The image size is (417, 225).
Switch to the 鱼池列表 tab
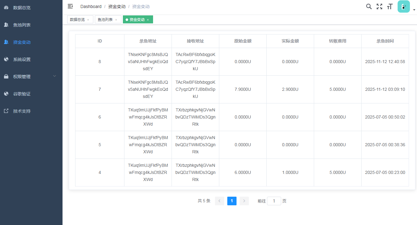point(105,20)
